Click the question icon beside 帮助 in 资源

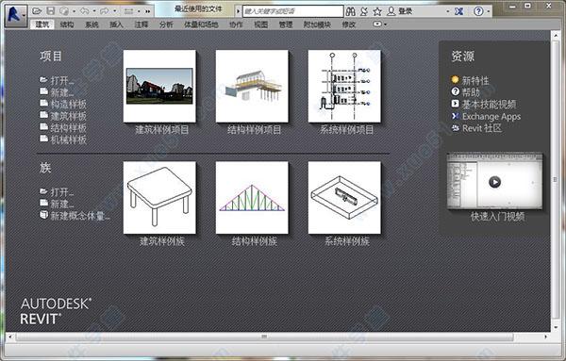coord(455,91)
